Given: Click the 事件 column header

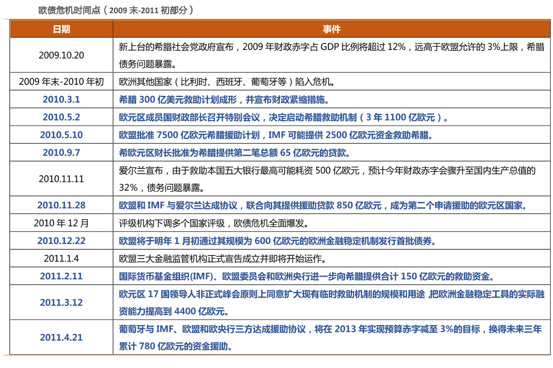Looking at the screenshot, I should pos(332,29).
